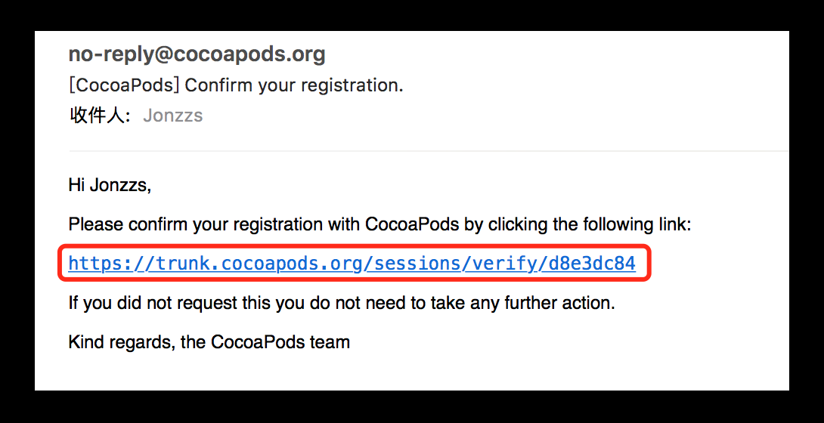The height and width of the screenshot is (423, 824).
Task: Click the divider line below the header
Action: (x=423, y=151)
